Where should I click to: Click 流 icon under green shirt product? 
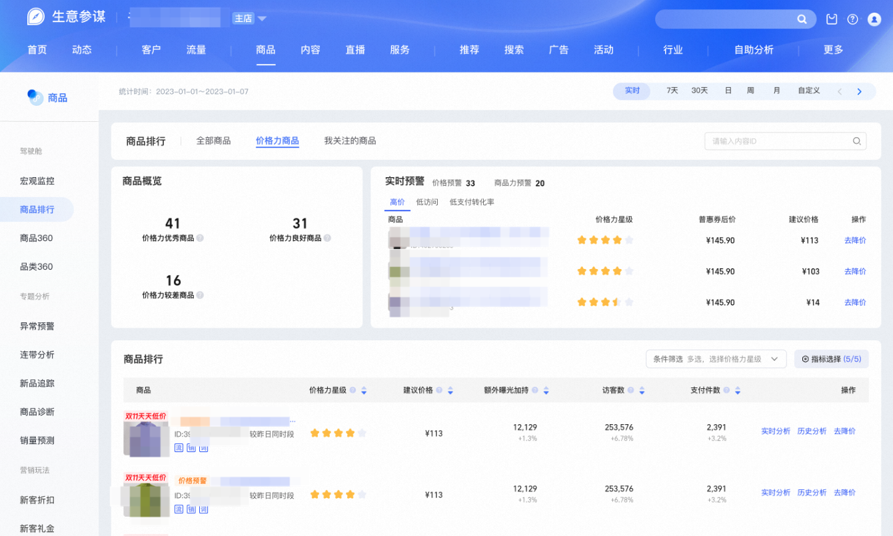coord(179,509)
